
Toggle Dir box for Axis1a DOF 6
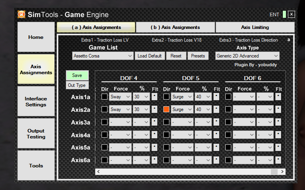tap(228, 97)
